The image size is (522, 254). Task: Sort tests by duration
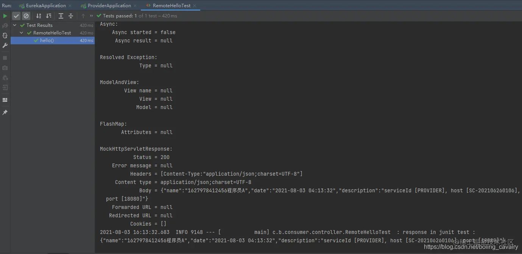click(x=48, y=16)
